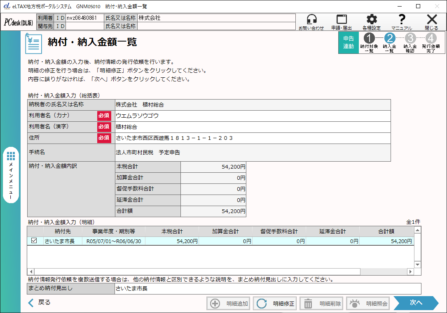The image size is (447, 313).
Task: Open 各種設定 gear icon
Action: point(372,22)
